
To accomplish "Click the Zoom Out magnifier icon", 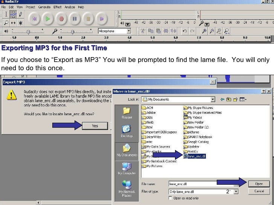I will point(212,31).
